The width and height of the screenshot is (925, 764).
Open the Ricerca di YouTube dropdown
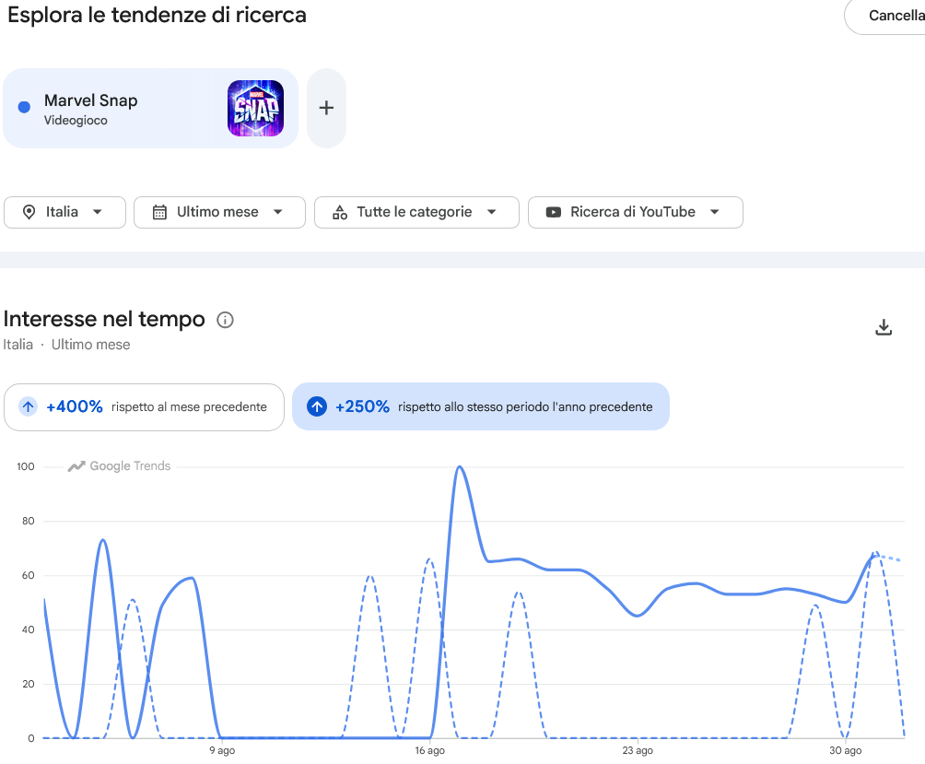[636, 212]
